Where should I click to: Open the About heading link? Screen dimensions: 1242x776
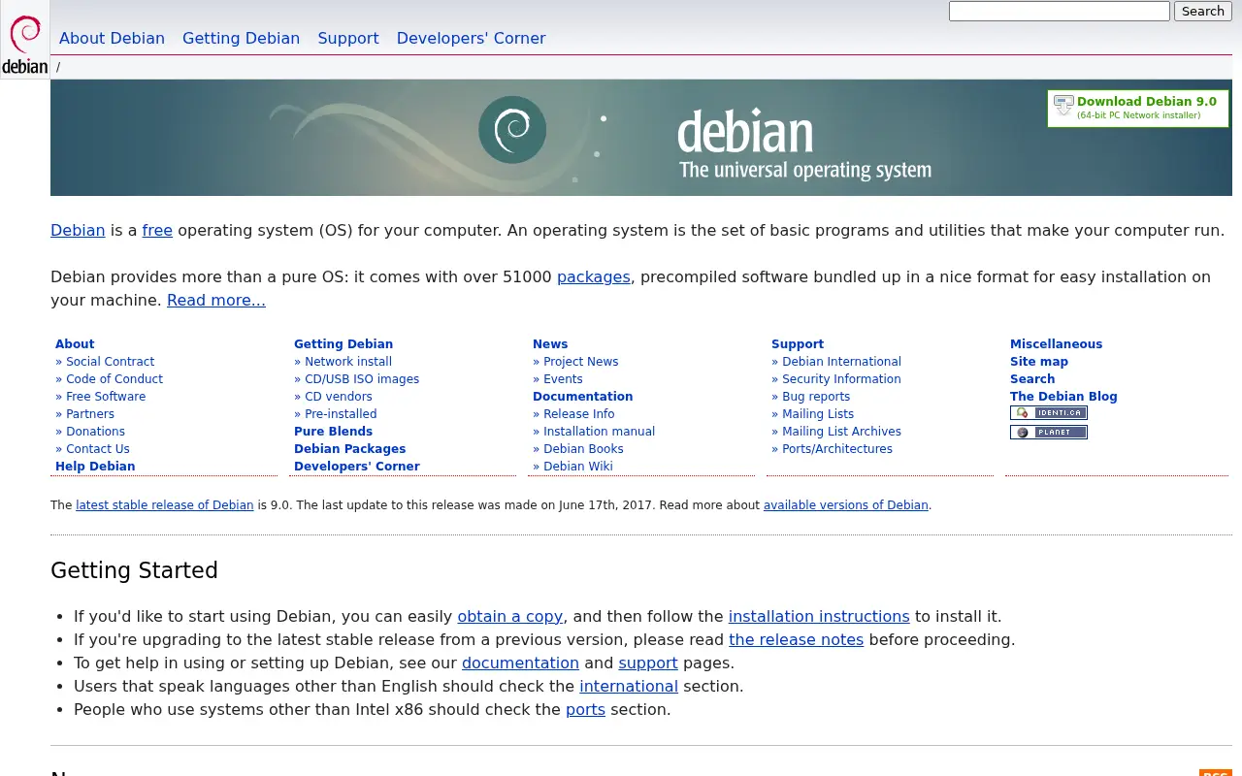(x=75, y=344)
